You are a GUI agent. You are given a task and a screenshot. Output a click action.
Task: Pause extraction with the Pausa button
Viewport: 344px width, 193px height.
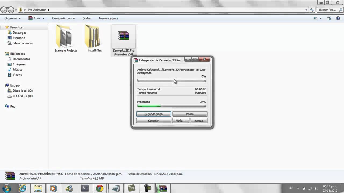click(x=190, y=114)
